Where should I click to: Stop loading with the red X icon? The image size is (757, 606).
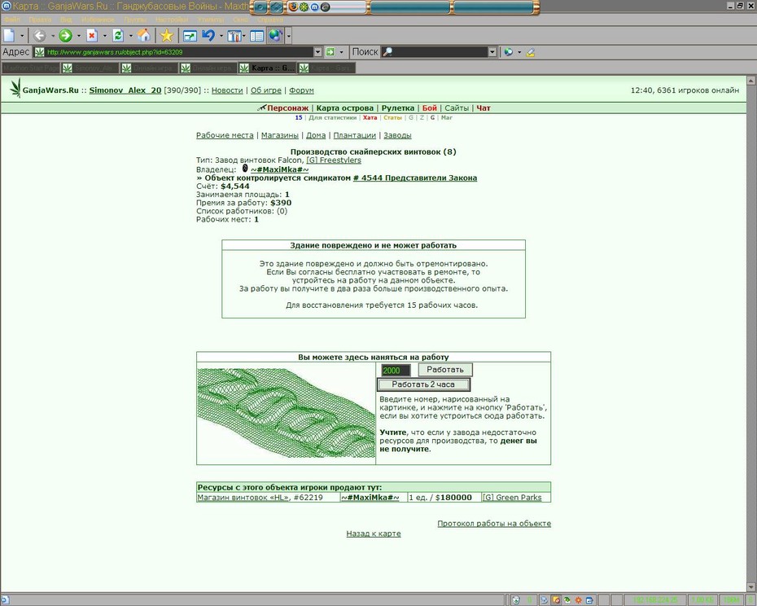[x=92, y=35]
